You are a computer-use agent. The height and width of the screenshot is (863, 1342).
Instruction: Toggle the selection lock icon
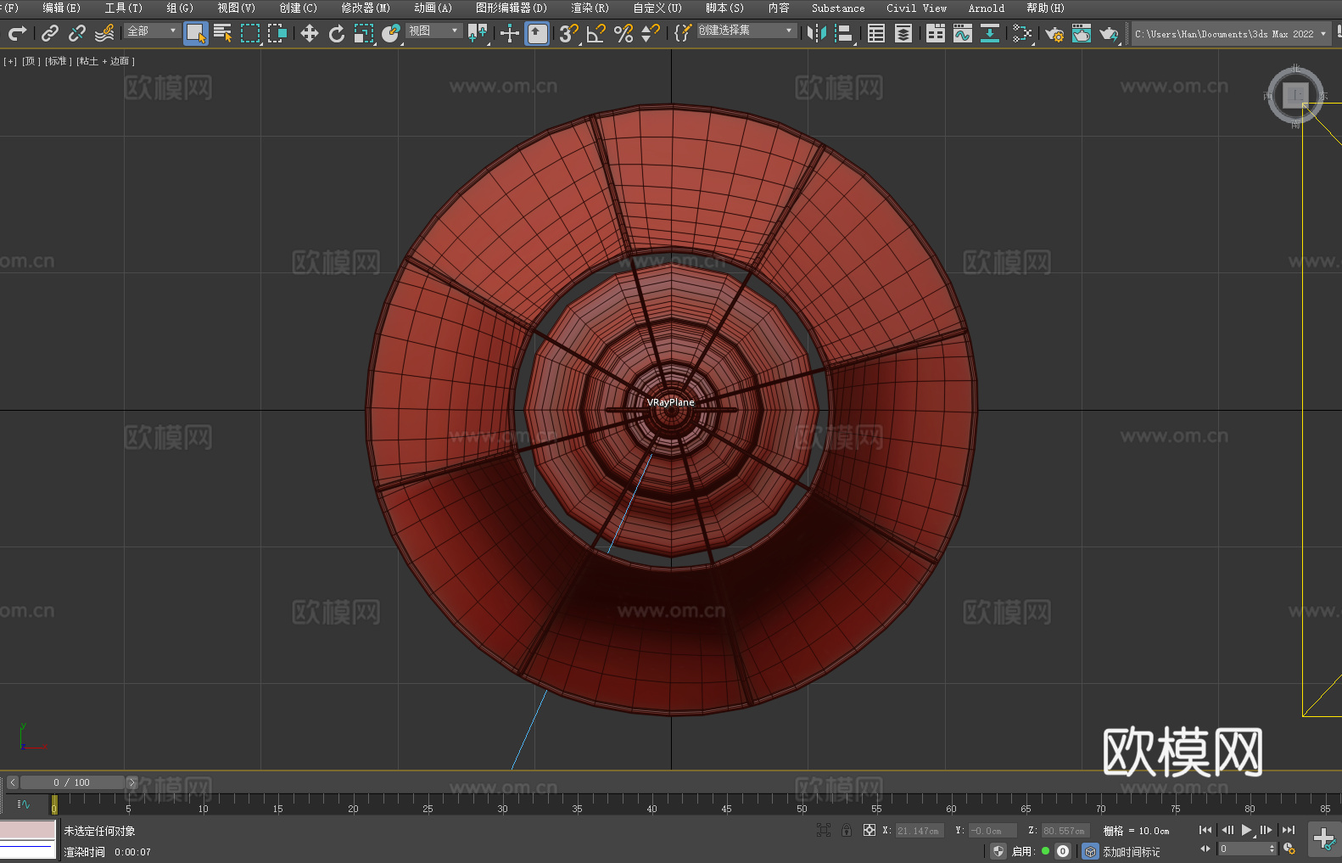click(x=847, y=830)
